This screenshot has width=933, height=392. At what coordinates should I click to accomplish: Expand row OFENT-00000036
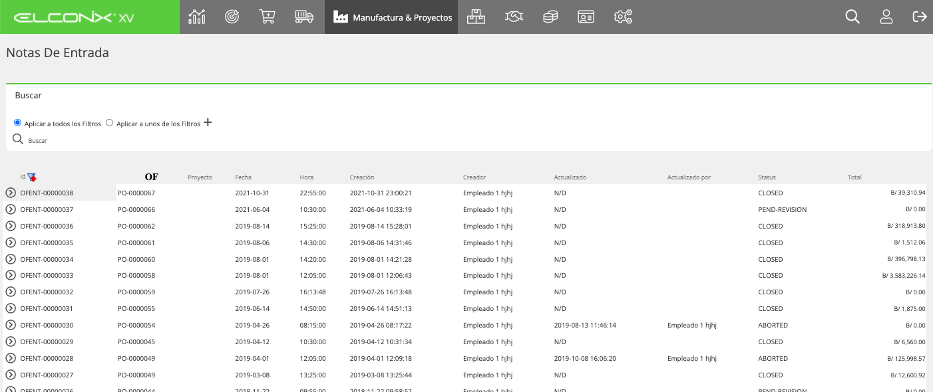pos(11,226)
